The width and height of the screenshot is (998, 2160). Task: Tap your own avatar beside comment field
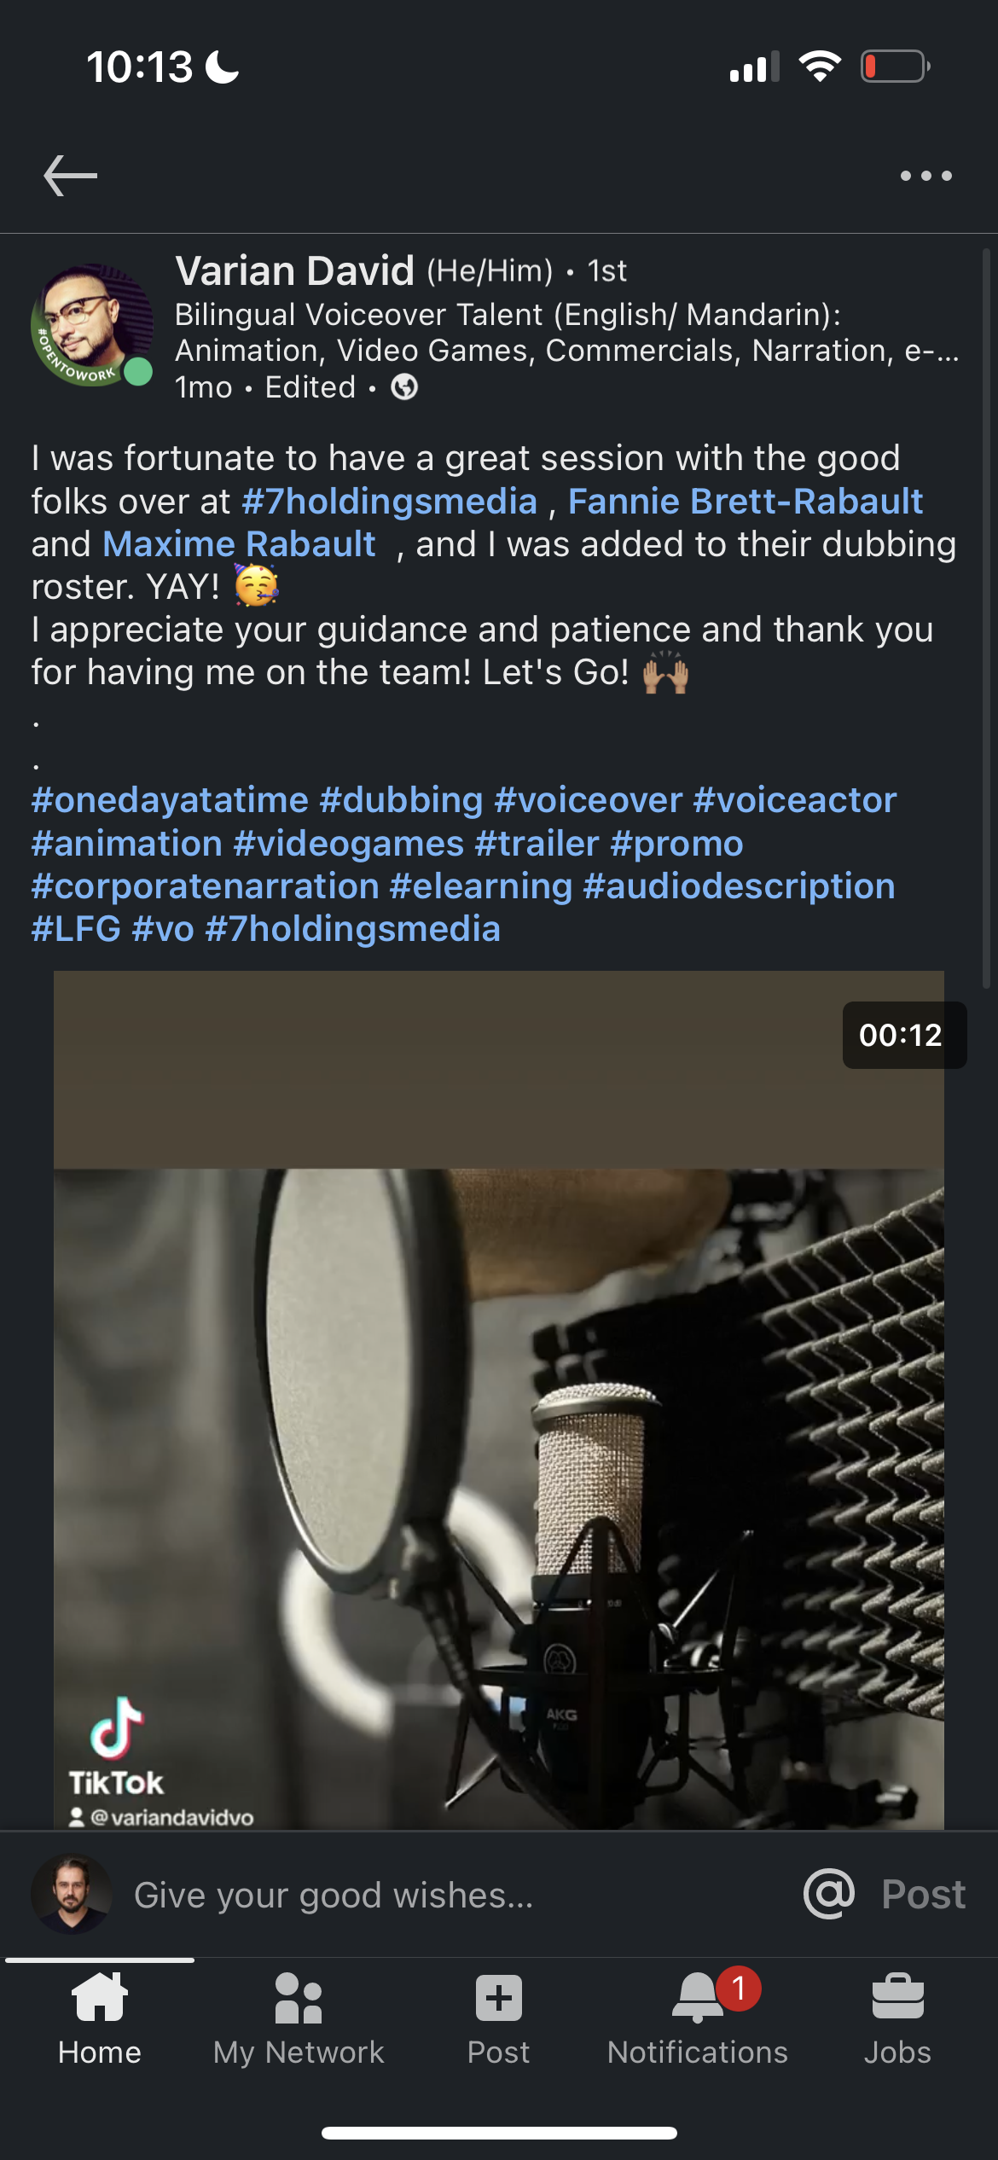coord(72,1893)
